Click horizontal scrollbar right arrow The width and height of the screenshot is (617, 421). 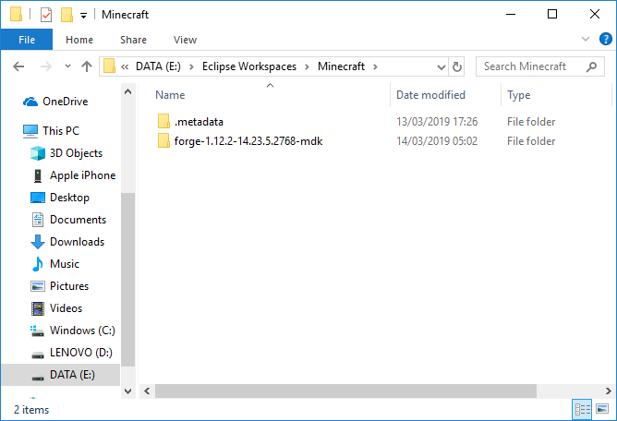click(x=609, y=391)
